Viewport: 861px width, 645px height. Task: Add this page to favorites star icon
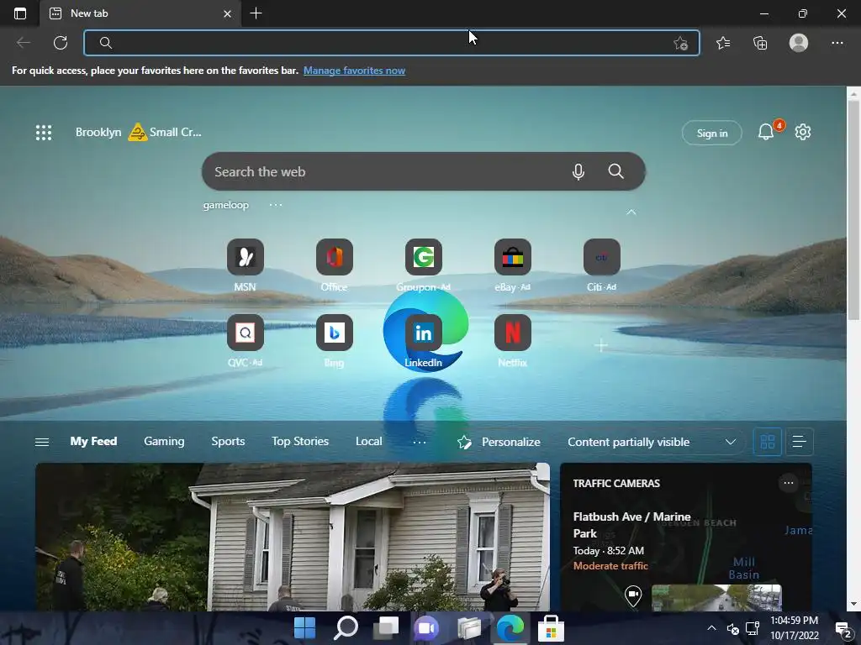tap(680, 43)
